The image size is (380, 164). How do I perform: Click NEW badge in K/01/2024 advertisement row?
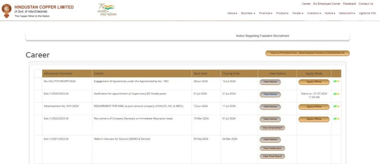336,106
